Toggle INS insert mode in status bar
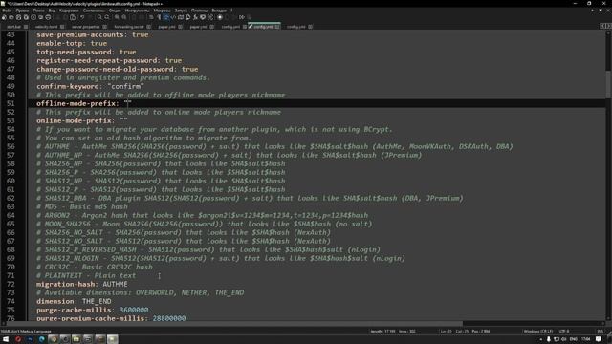This screenshot has height=344, width=612. [x=601, y=332]
